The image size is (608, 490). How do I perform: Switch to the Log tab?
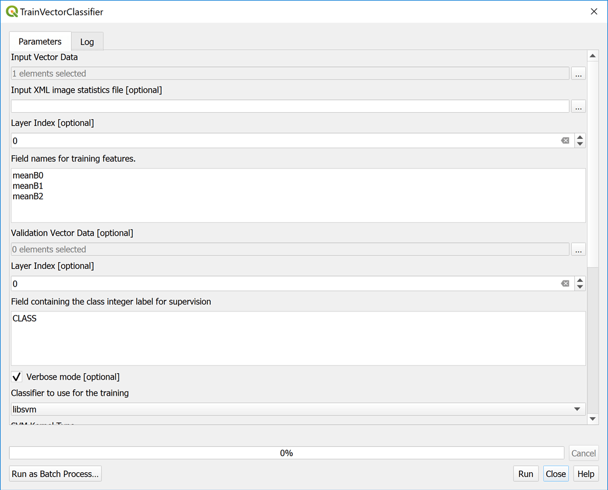tap(87, 41)
